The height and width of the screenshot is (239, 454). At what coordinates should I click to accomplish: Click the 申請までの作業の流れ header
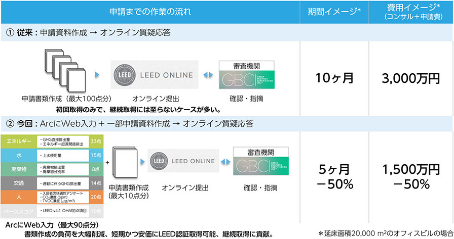pyautogui.click(x=150, y=12)
